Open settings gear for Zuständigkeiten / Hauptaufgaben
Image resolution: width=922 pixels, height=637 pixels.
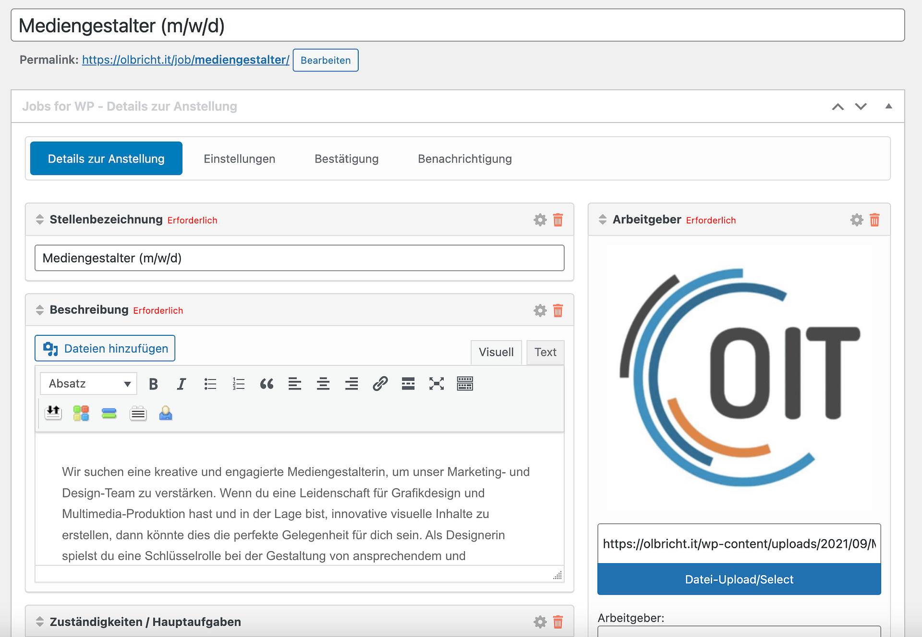pyautogui.click(x=540, y=622)
